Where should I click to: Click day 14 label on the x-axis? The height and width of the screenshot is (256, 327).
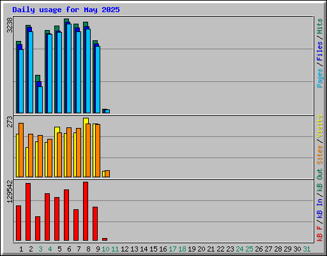click(144, 249)
